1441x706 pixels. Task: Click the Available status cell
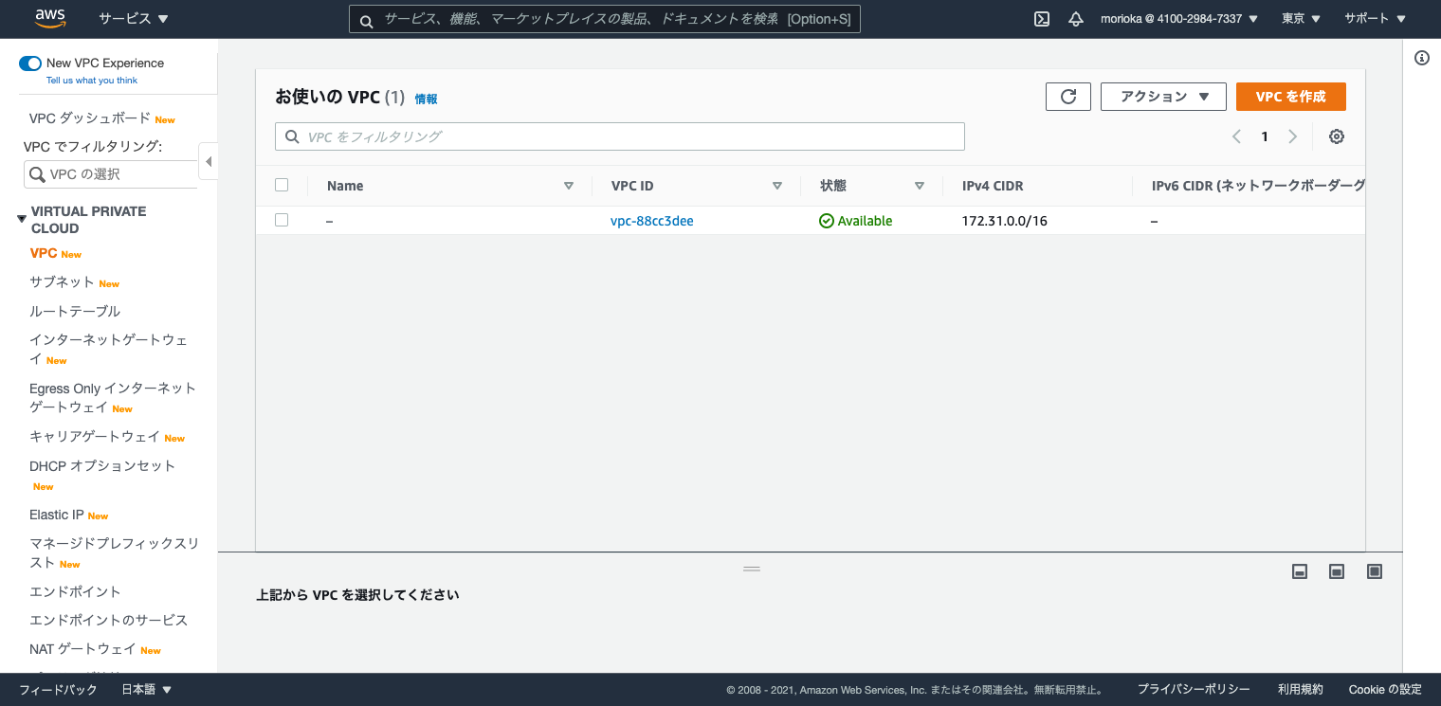pos(856,221)
